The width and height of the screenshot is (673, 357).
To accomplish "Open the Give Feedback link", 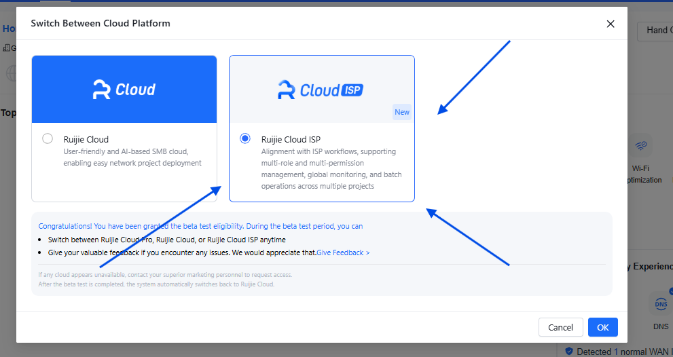I will coord(343,252).
